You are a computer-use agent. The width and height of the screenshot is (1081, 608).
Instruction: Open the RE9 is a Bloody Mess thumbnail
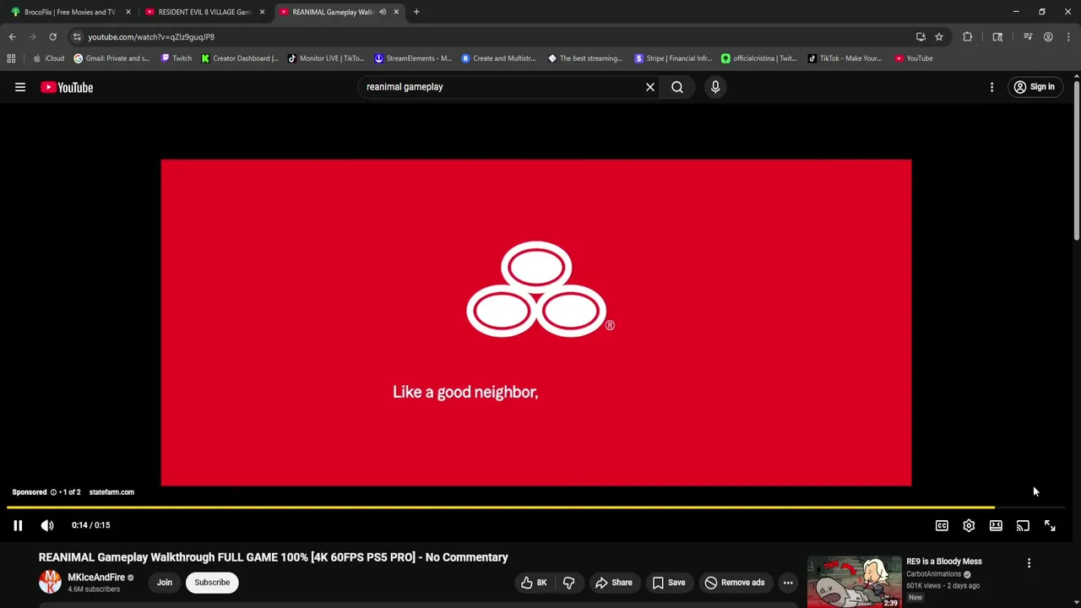click(x=854, y=582)
